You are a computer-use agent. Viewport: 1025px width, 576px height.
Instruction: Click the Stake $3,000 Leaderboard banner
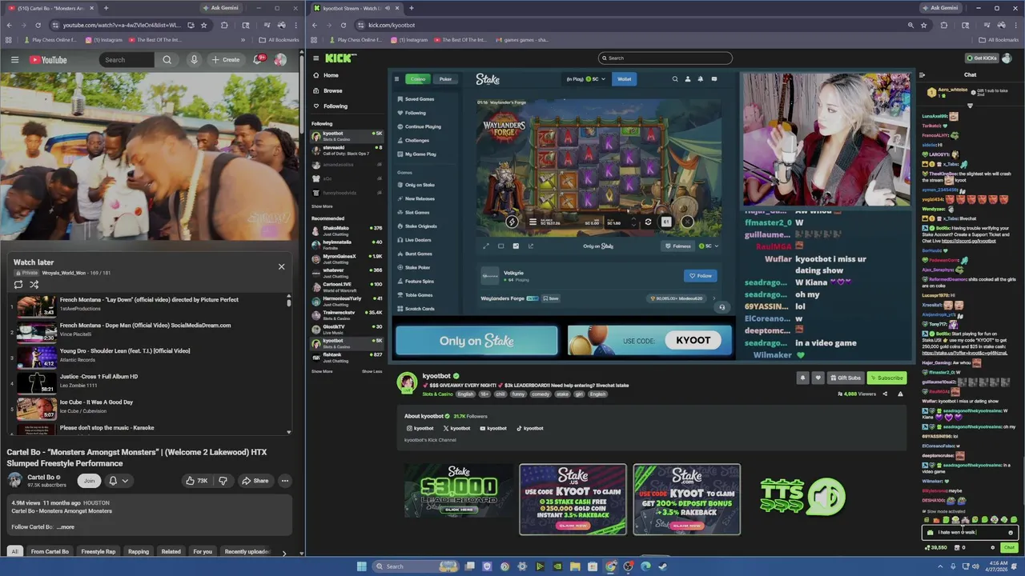[458, 490]
